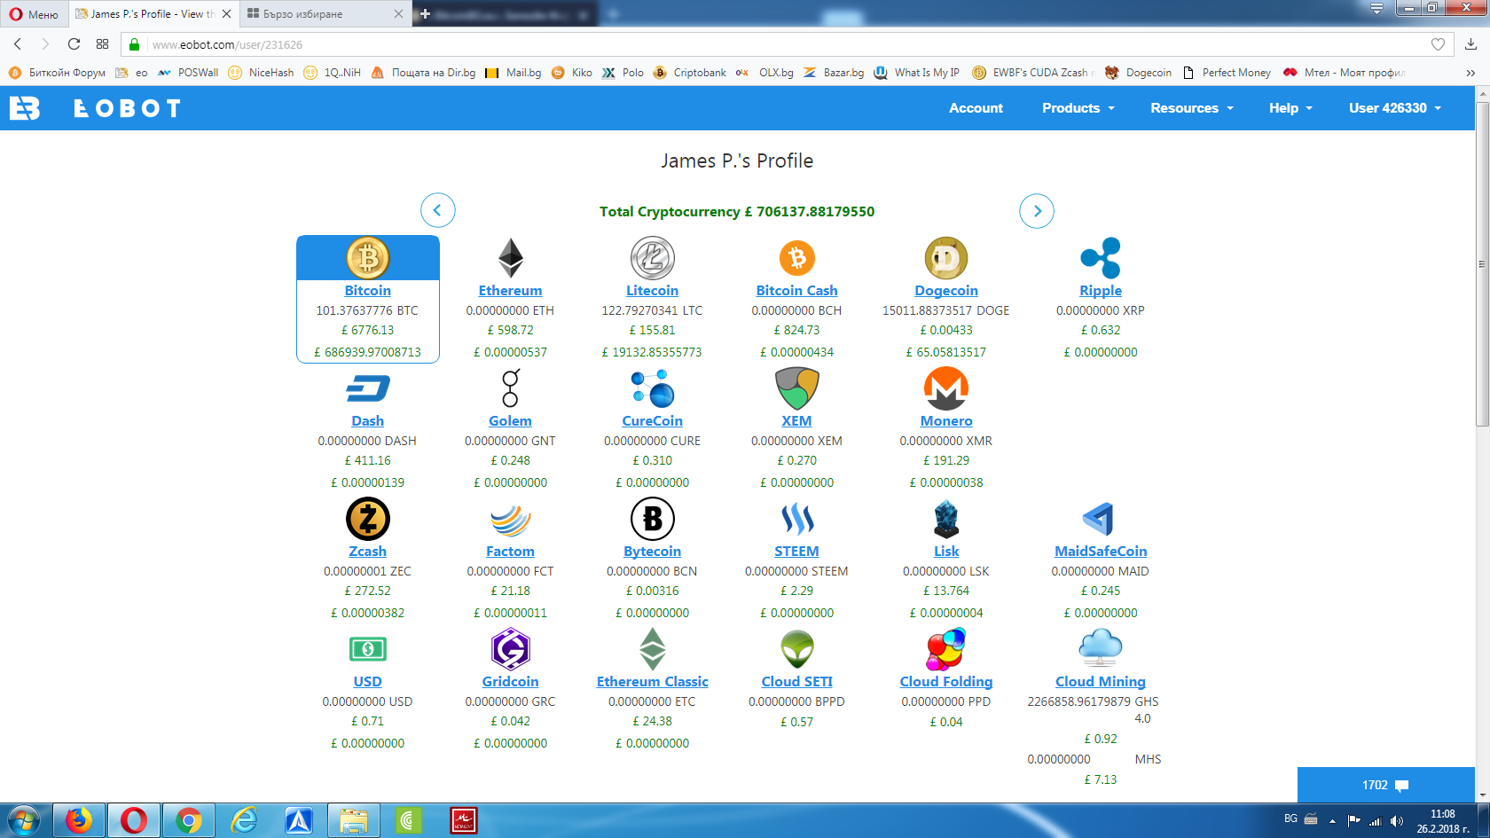Open downloads icon in address bar
1490x838 pixels.
[x=1470, y=44]
